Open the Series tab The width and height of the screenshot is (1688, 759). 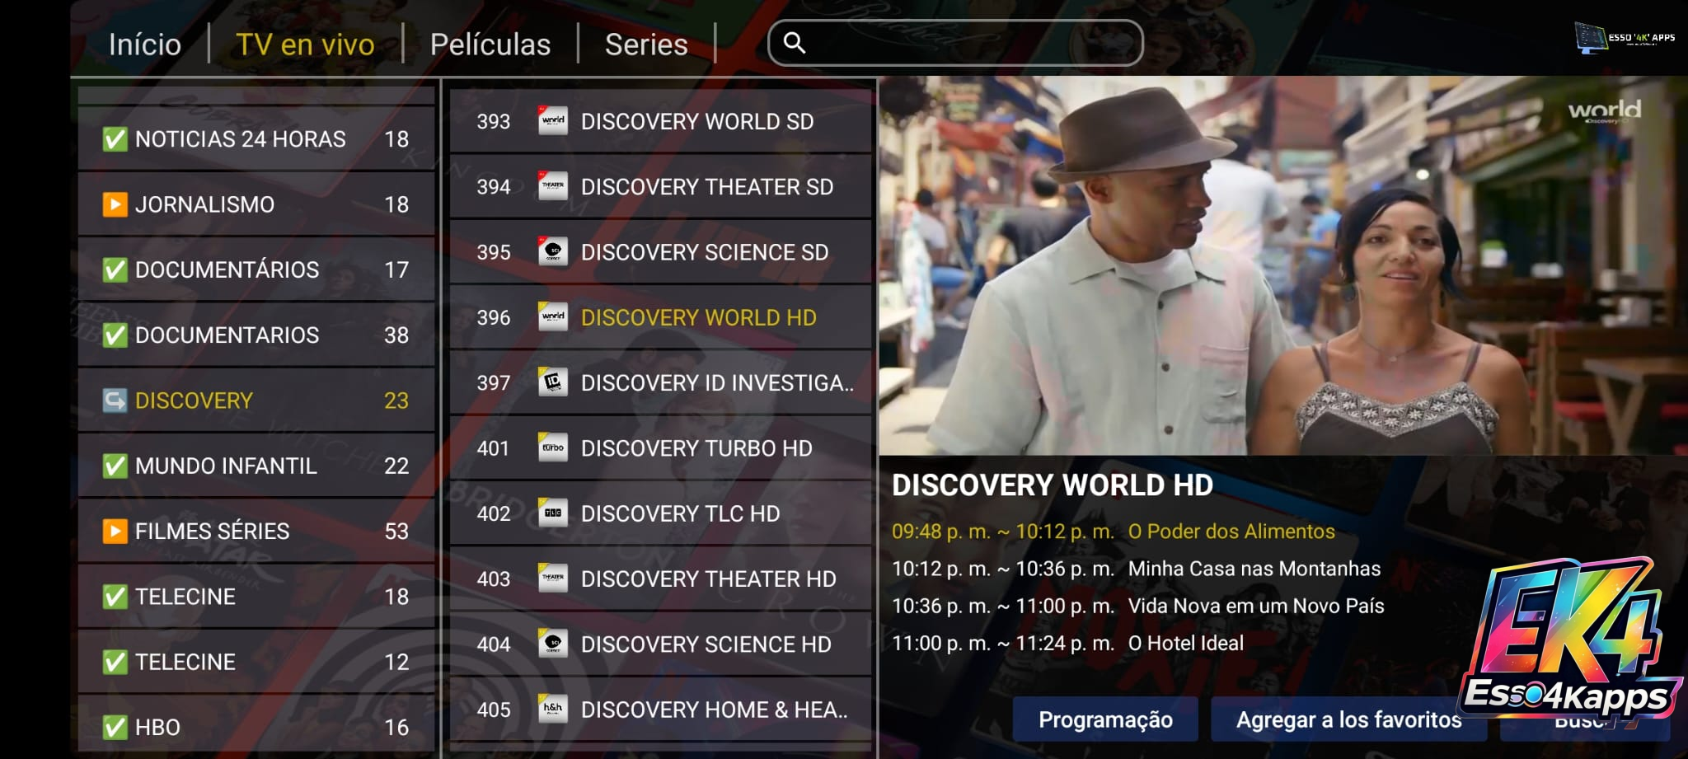[x=646, y=45]
